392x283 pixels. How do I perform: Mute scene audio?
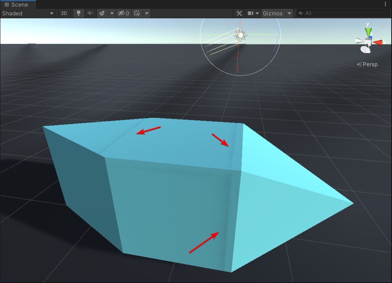pos(90,13)
